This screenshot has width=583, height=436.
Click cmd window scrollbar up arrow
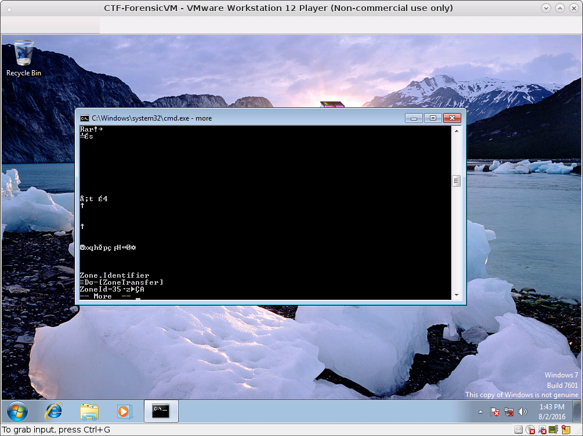456,131
